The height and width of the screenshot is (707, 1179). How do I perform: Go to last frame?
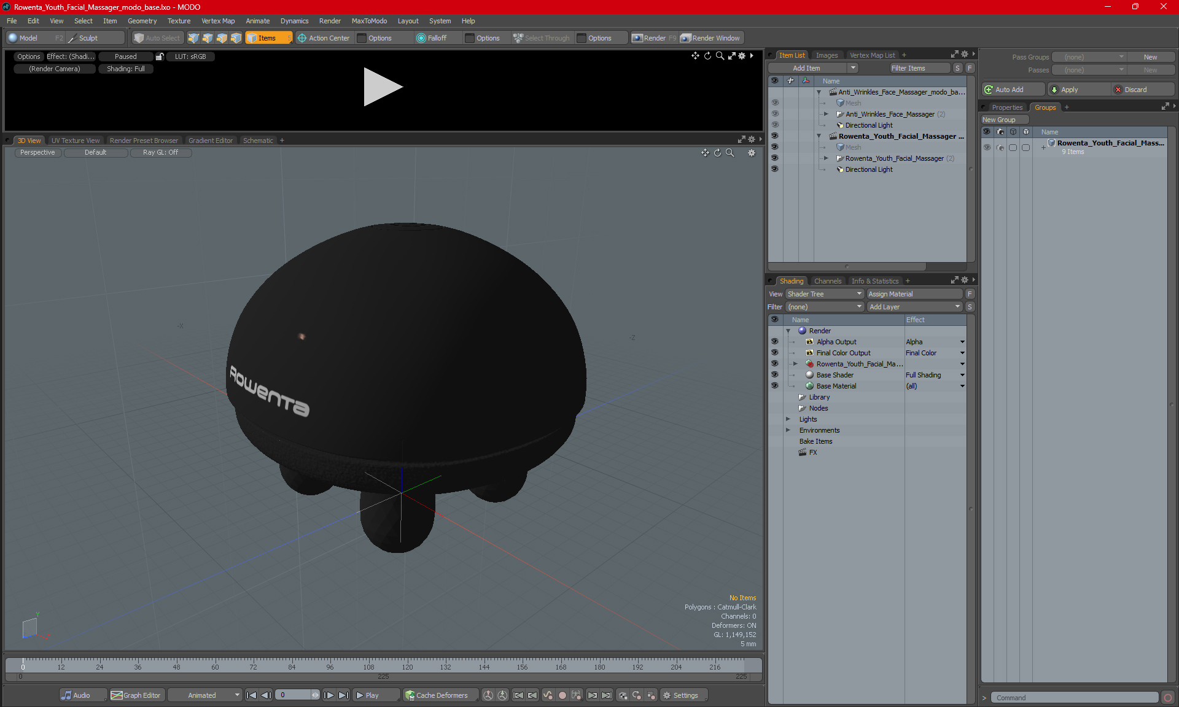344,695
